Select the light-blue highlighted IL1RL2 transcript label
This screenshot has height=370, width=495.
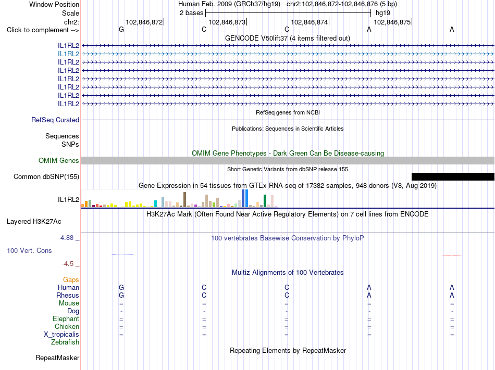point(68,54)
